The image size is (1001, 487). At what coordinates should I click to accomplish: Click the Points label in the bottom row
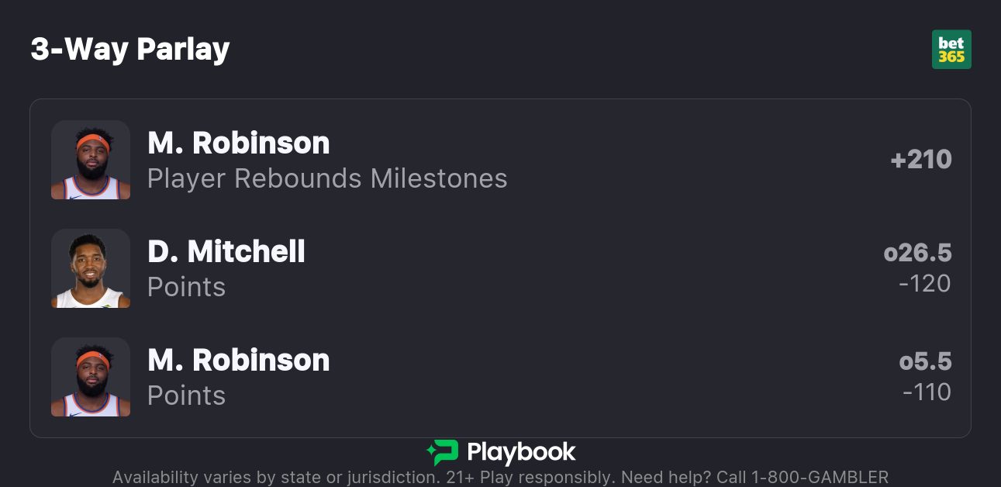[186, 395]
